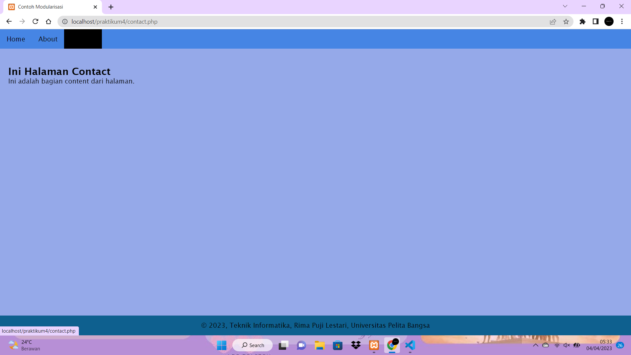The height and width of the screenshot is (355, 631).
Task: View site information icon in address bar
Action: click(65, 21)
